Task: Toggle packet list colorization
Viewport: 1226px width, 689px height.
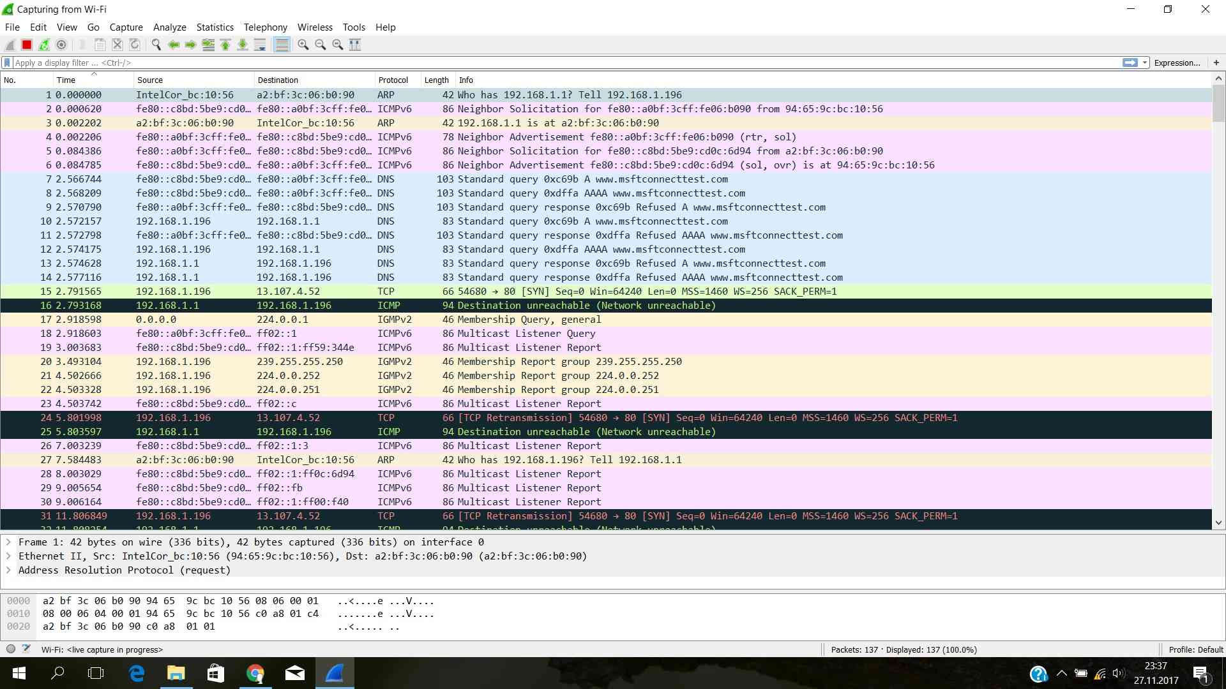Action: 282,45
